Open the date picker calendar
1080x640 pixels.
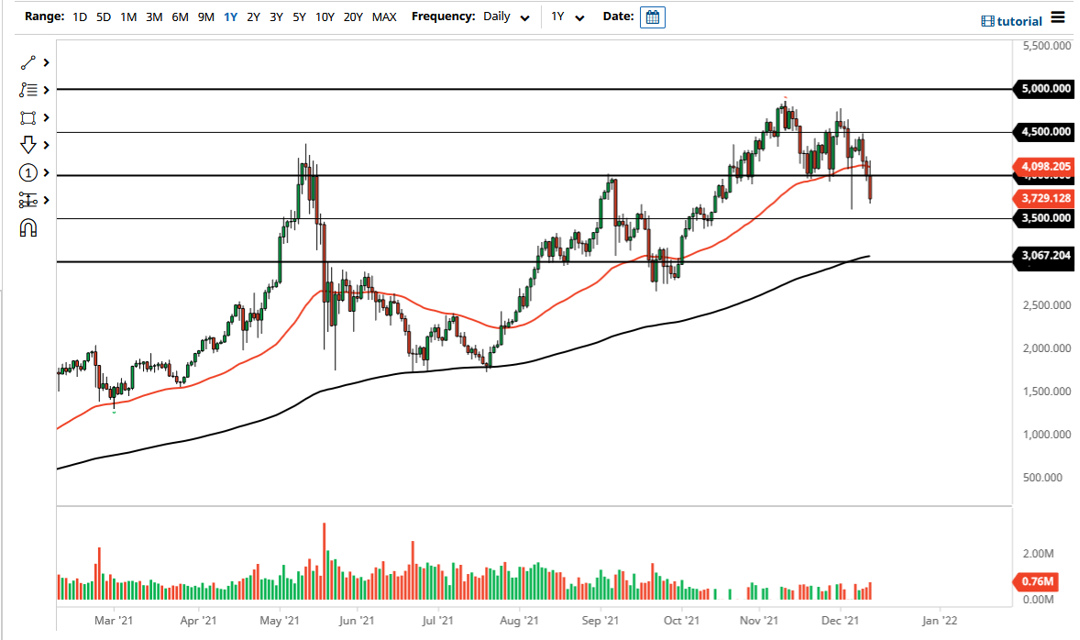coord(652,17)
